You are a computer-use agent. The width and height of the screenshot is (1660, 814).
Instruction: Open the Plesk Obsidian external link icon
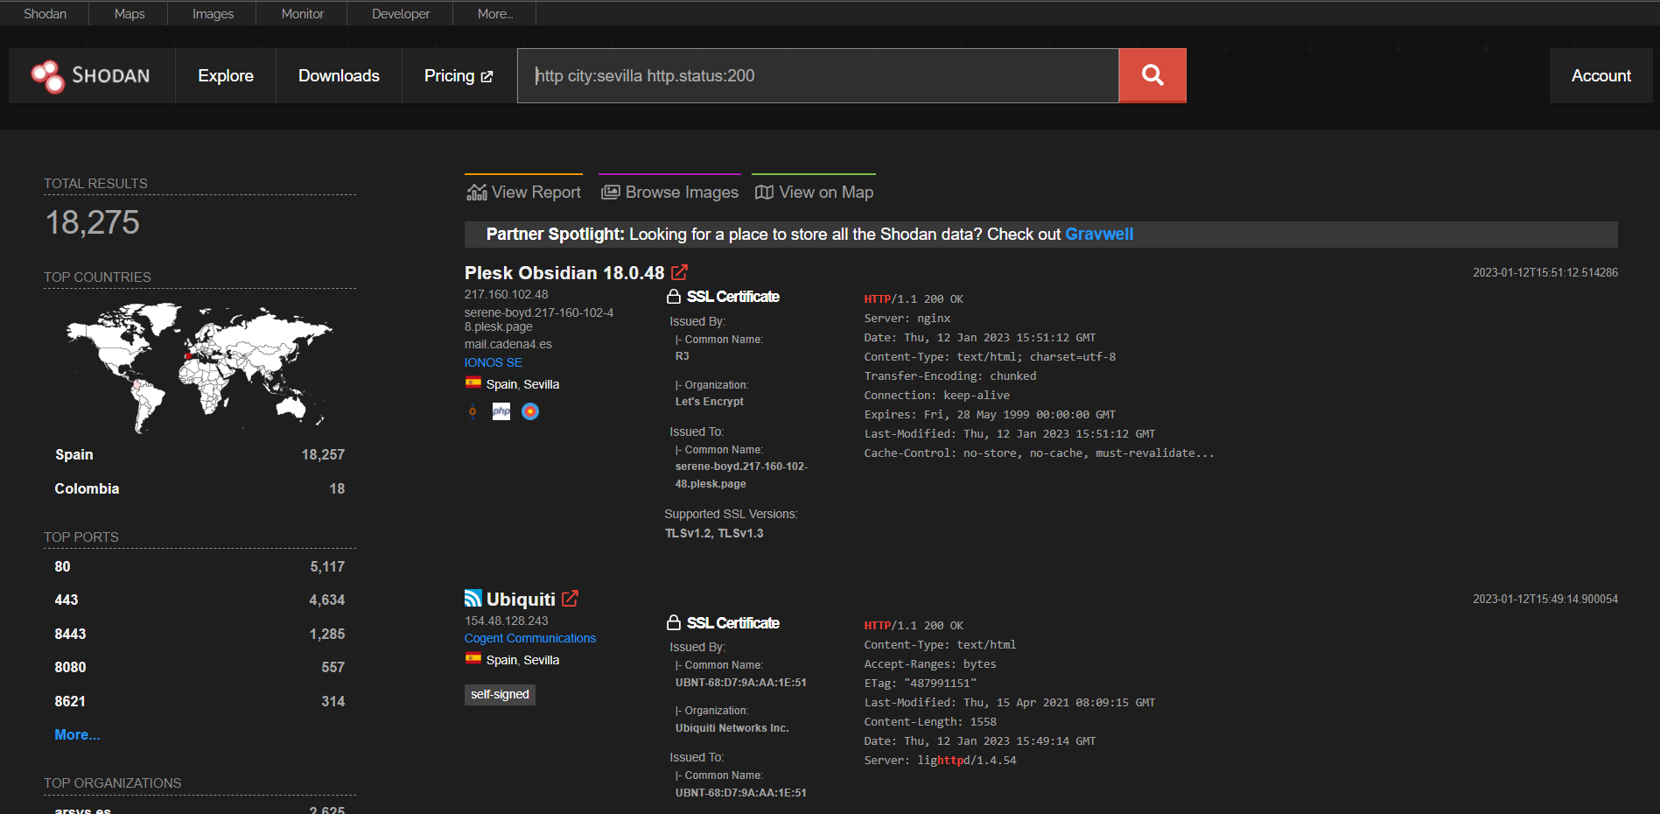tap(679, 272)
